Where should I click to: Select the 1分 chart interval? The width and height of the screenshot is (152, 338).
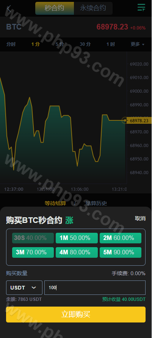[x=36, y=44]
